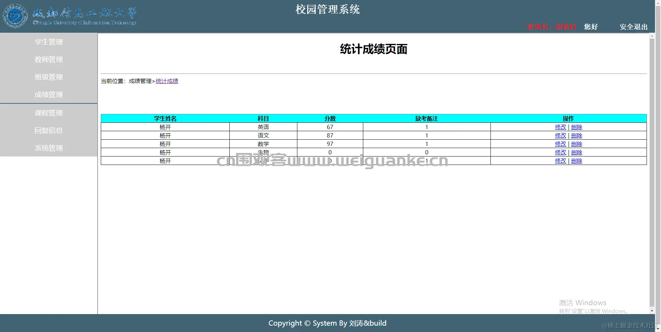Open 课程管理 in sidebar

pyautogui.click(x=49, y=113)
